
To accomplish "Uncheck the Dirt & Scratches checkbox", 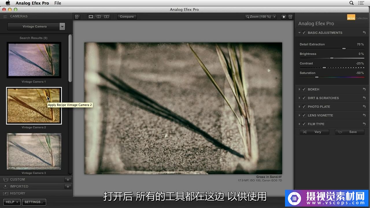I will pos(304,98).
